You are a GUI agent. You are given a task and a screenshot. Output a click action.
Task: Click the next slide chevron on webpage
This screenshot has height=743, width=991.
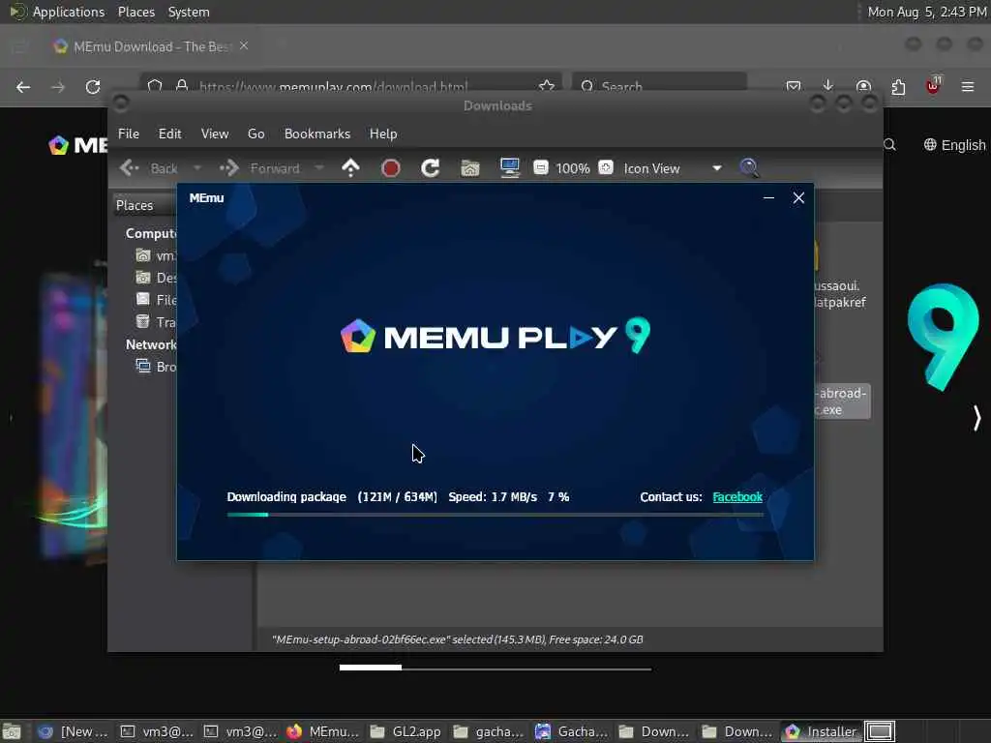click(x=976, y=418)
